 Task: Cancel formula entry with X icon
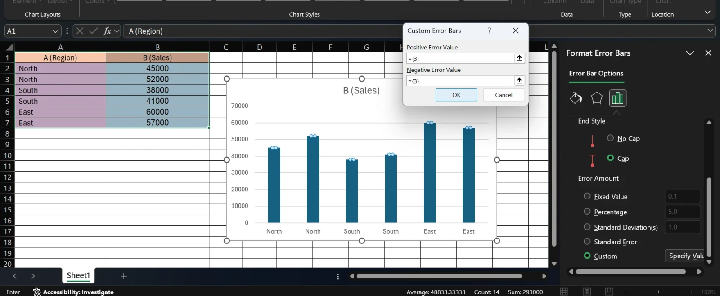coord(80,31)
